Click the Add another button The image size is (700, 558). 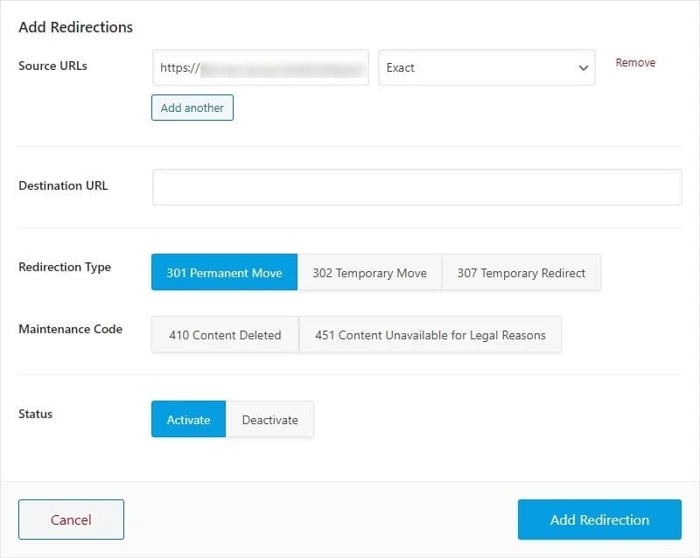click(192, 108)
